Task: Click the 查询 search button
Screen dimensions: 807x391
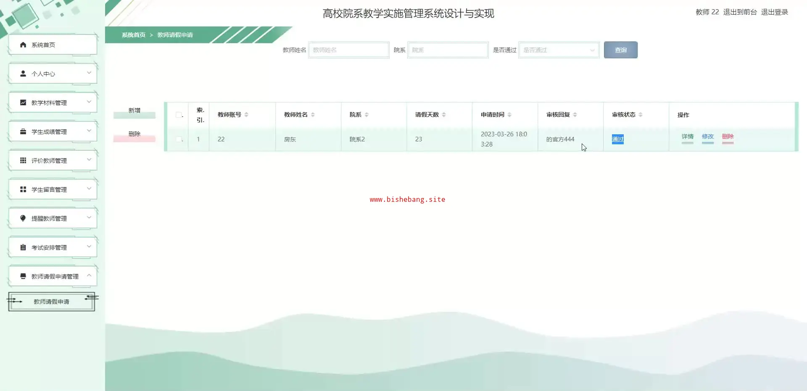Action: click(620, 50)
